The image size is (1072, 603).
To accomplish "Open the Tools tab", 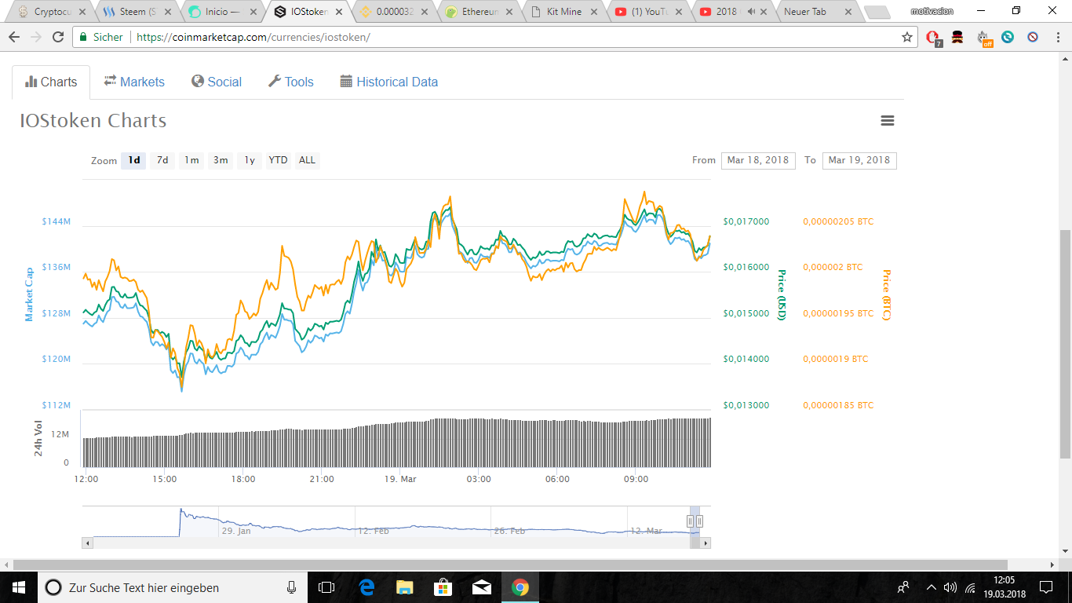I will (290, 82).
